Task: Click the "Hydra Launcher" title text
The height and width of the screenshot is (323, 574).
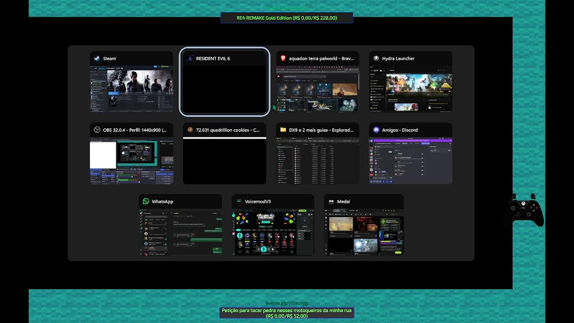Action: click(x=398, y=58)
